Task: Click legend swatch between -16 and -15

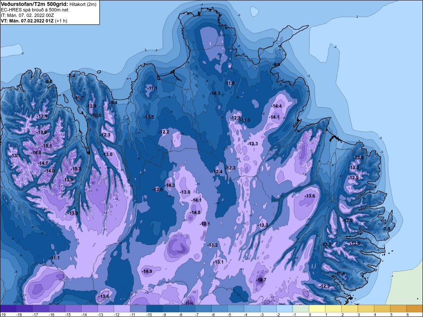Action: click(x=57, y=309)
